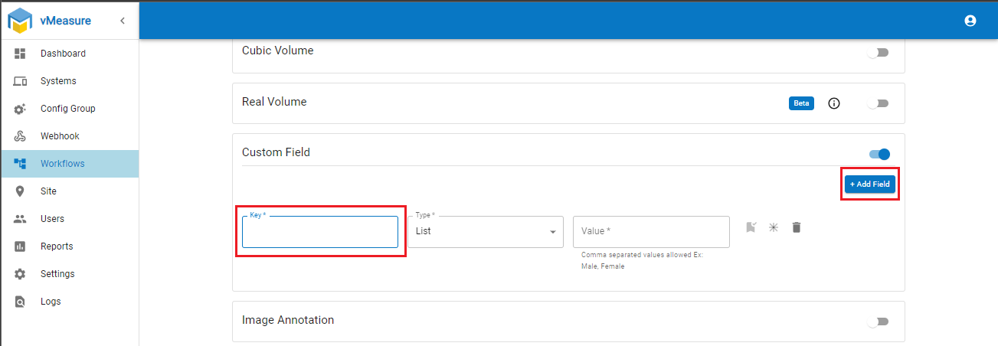
Task: Click the asterisk required-field icon
Action: (x=774, y=227)
